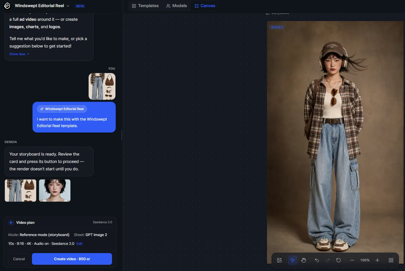The height and width of the screenshot is (271, 405).
Task: Click the Gendia logo icon
Action: pyautogui.click(x=7, y=6)
